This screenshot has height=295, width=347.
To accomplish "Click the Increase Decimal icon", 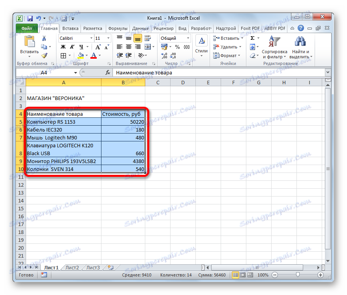I will [164, 56].
